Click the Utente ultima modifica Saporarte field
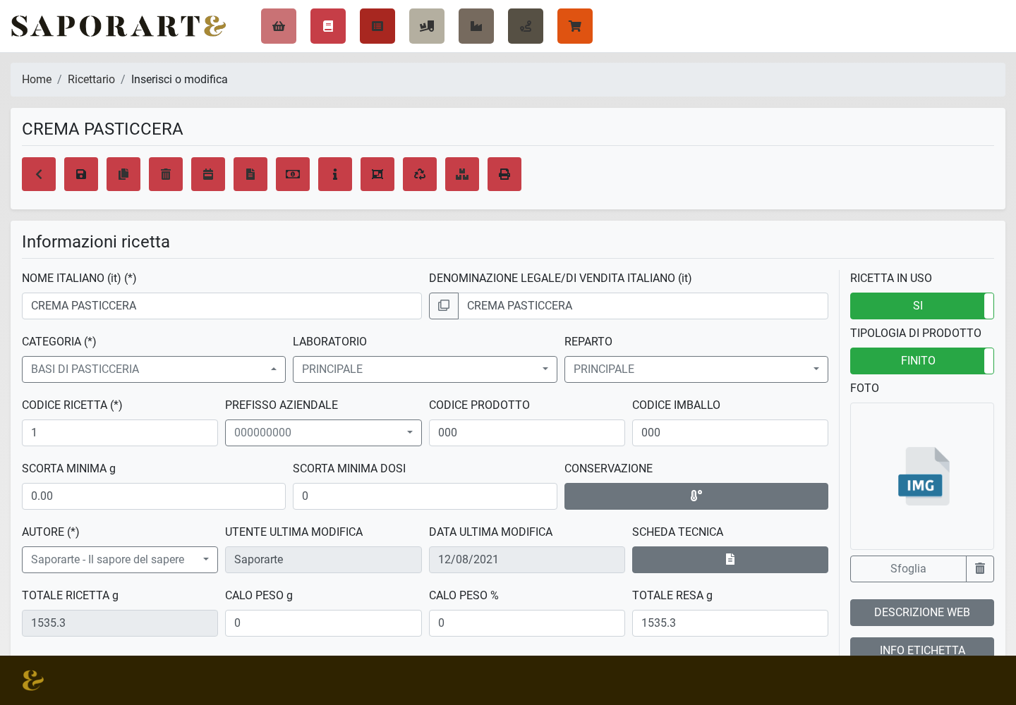The image size is (1016, 705). point(323,560)
